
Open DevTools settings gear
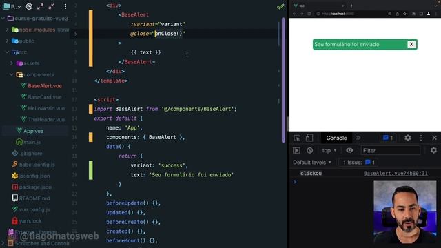coord(408,138)
